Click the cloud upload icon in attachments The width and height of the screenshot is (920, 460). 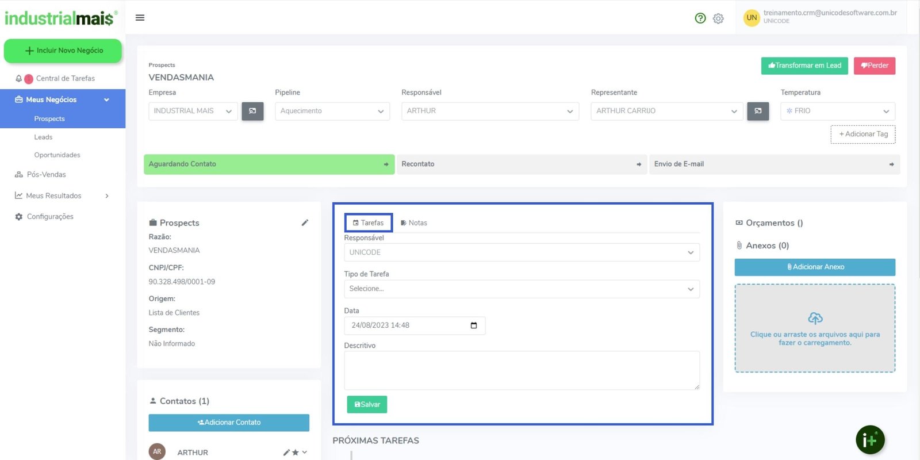pos(815,318)
